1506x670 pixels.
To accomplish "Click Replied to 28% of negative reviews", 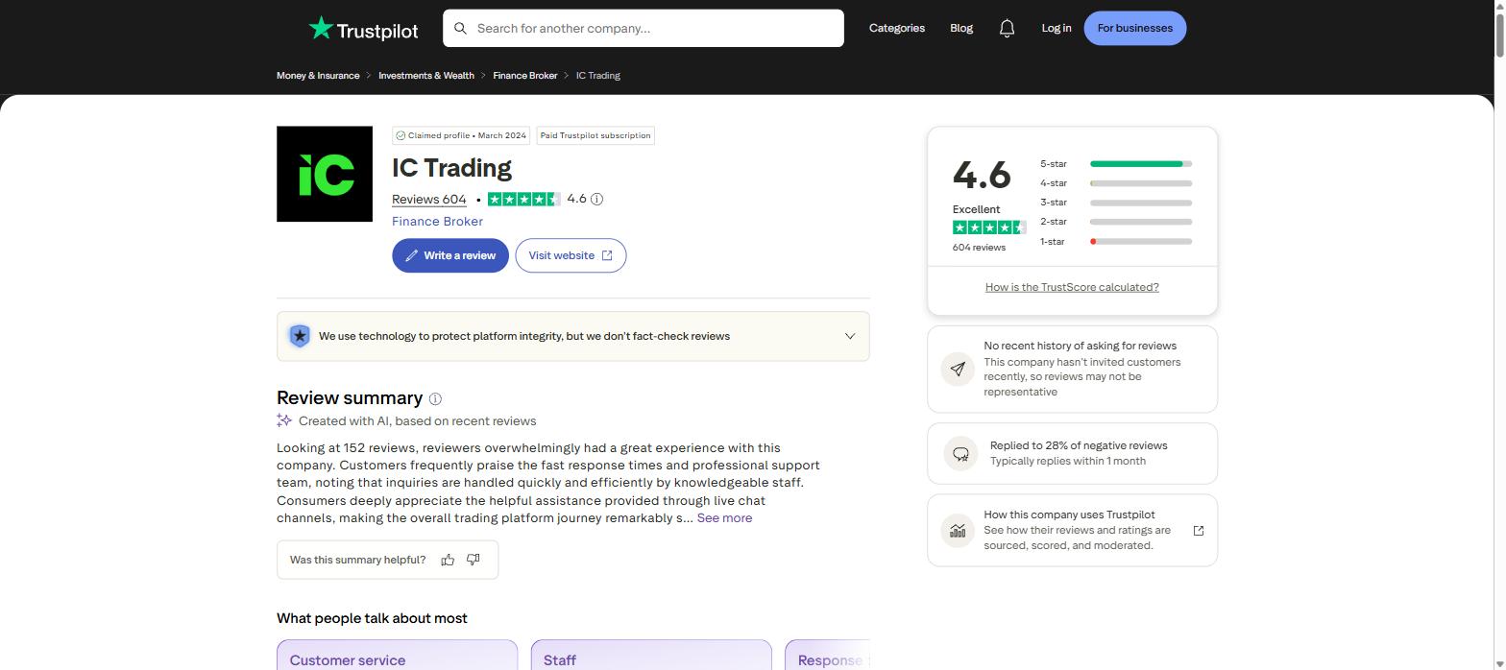I will click(x=1079, y=445).
